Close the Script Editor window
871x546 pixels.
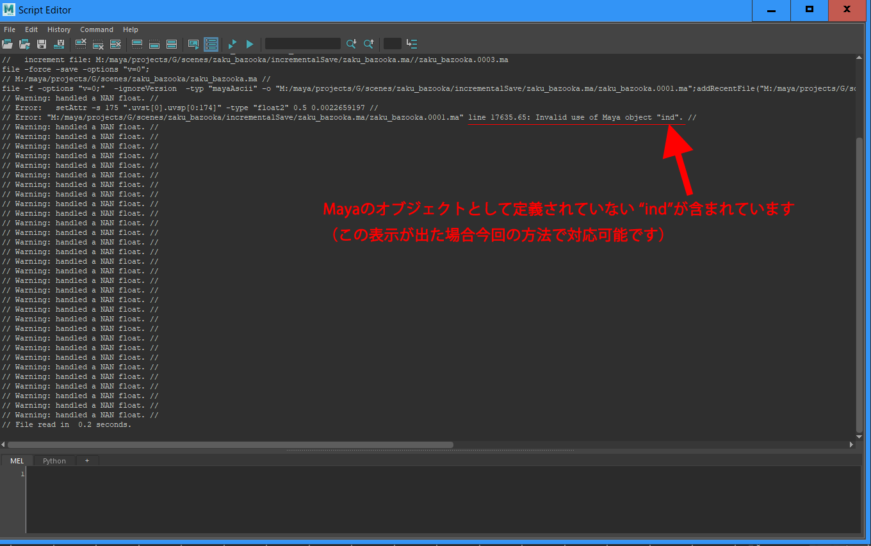tap(847, 10)
